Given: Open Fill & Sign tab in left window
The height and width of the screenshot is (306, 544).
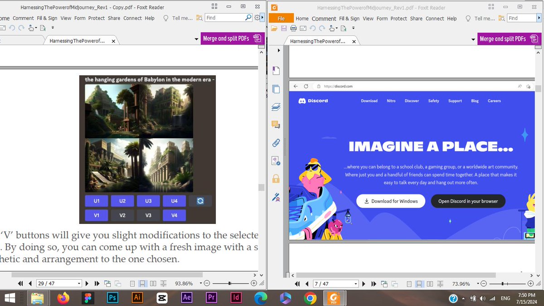Looking at the screenshot, I should click(47, 18).
